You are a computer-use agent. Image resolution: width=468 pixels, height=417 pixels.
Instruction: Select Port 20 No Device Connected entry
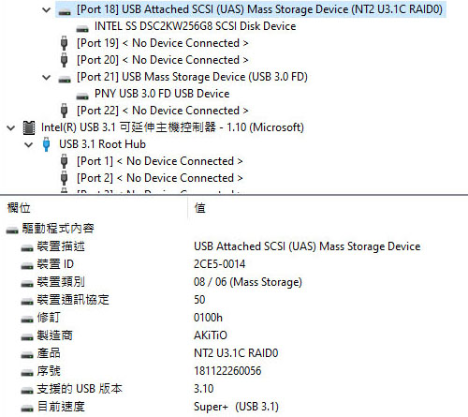[163, 60]
